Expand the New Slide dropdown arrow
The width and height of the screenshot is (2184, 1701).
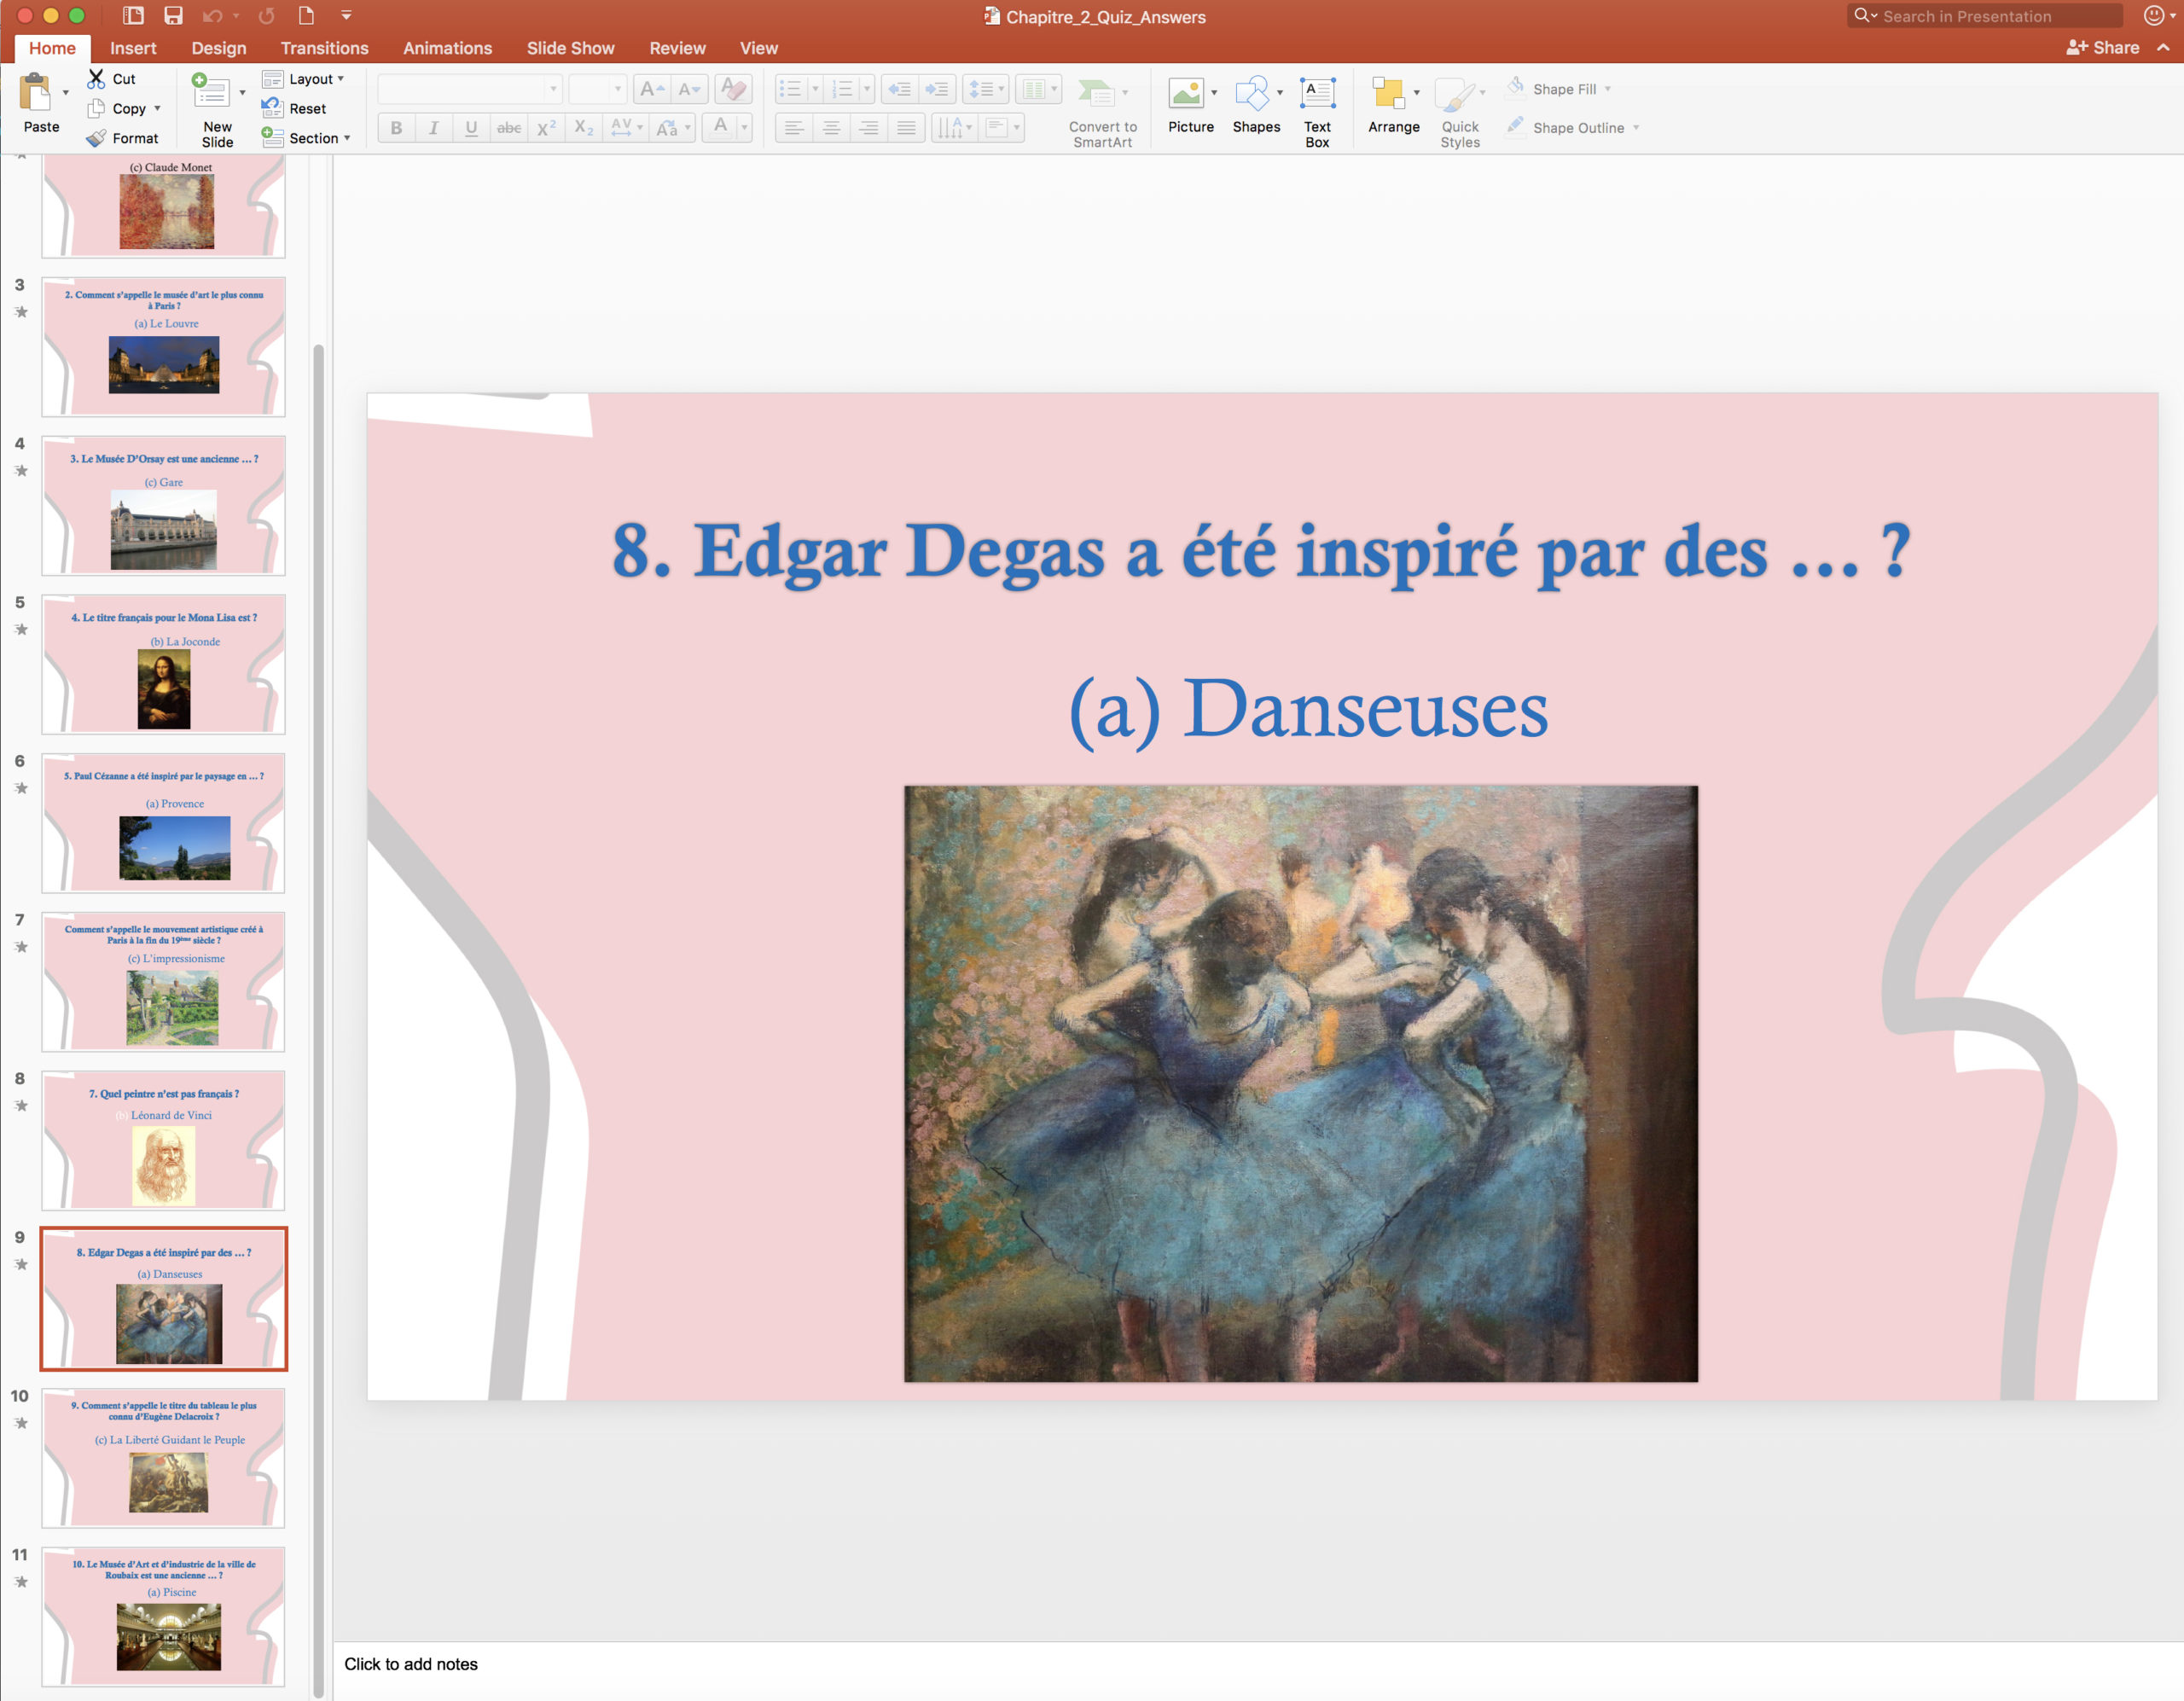[242, 93]
